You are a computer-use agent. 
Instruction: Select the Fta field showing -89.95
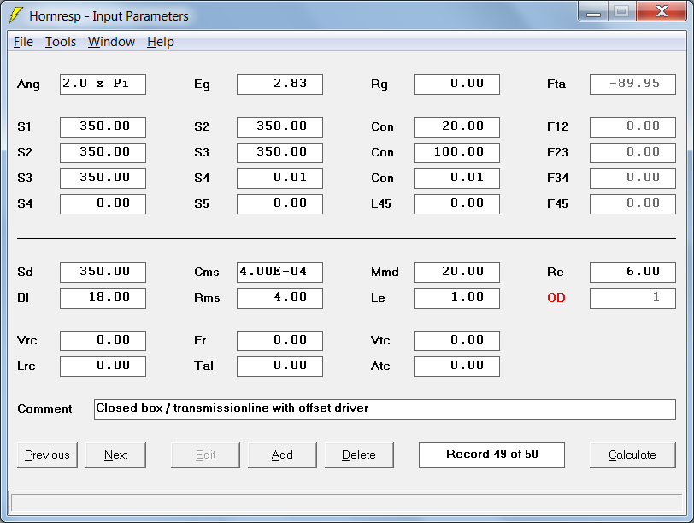click(633, 84)
